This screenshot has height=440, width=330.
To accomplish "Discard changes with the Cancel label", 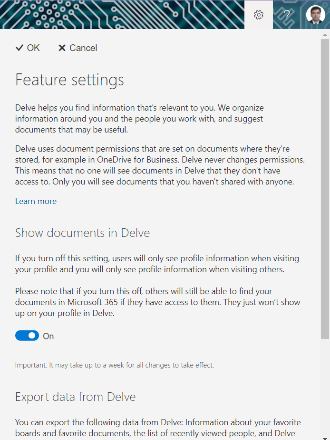I will [83, 48].
